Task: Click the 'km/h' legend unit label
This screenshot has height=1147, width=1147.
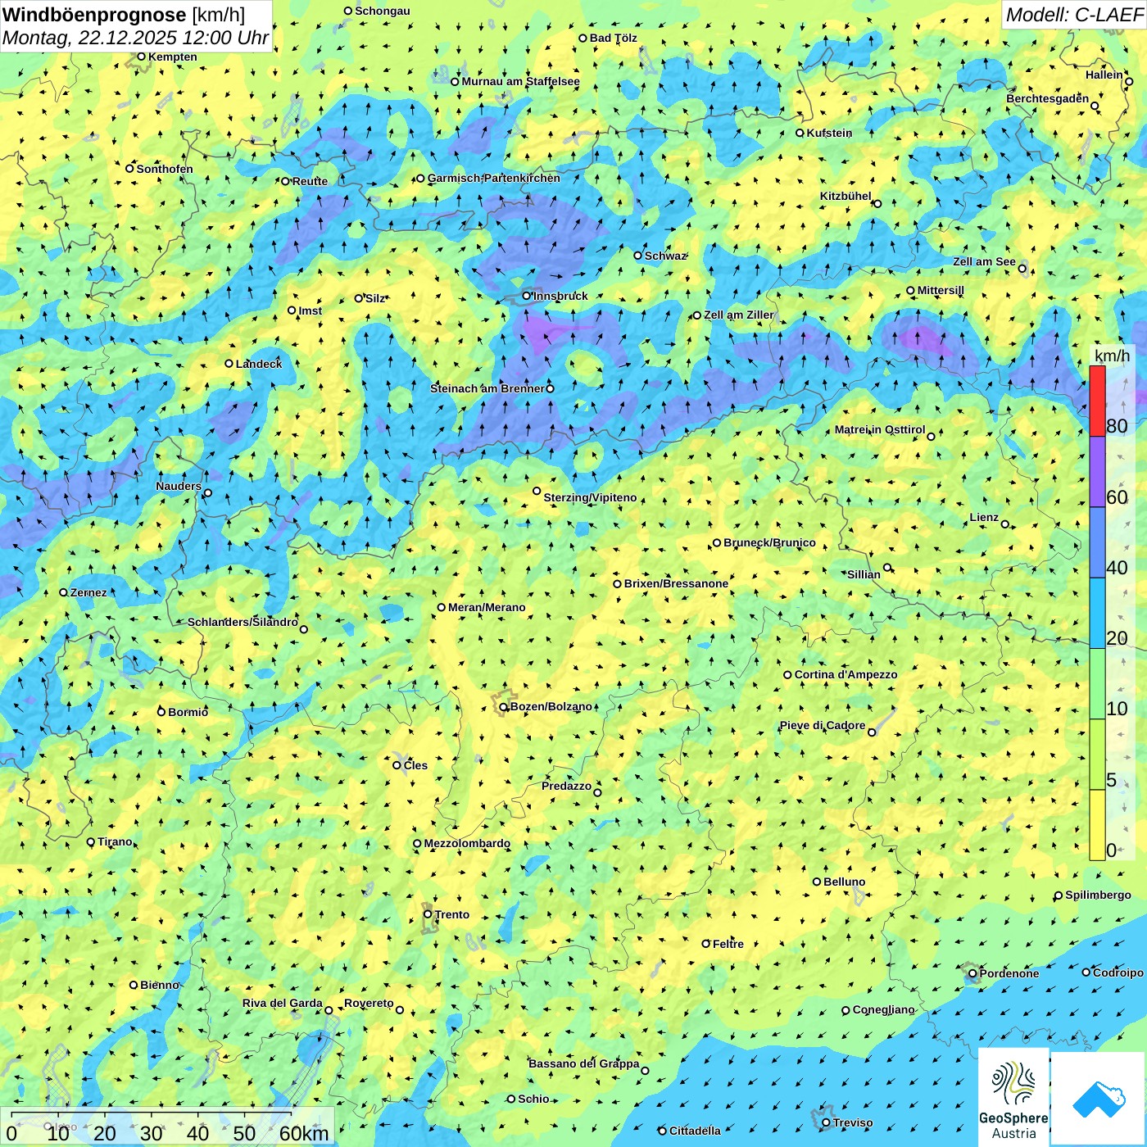Action: (x=1112, y=356)
